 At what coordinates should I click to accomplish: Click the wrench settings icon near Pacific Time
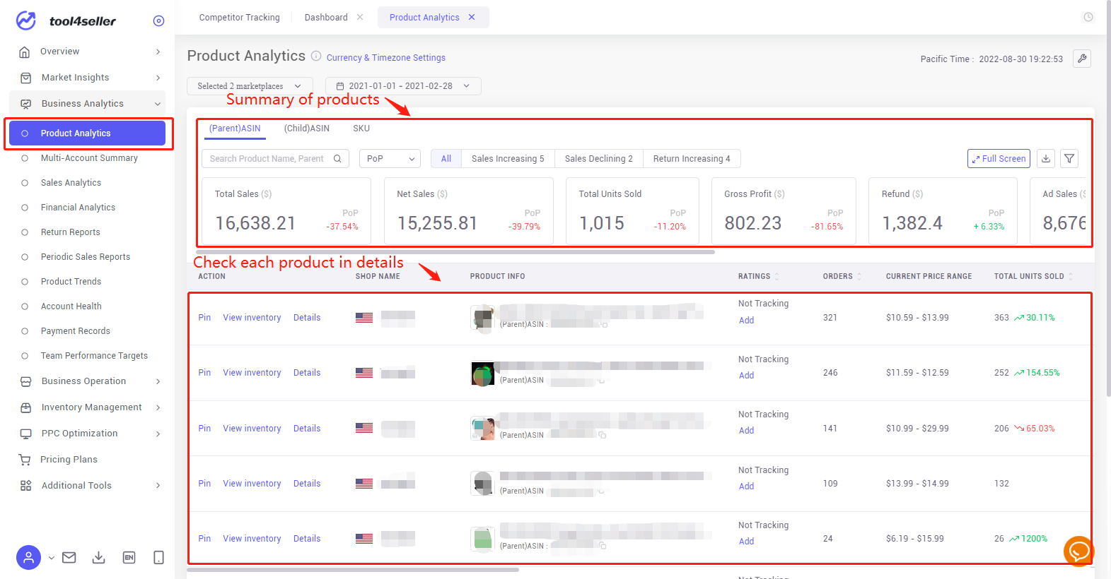click(1082, 59)
